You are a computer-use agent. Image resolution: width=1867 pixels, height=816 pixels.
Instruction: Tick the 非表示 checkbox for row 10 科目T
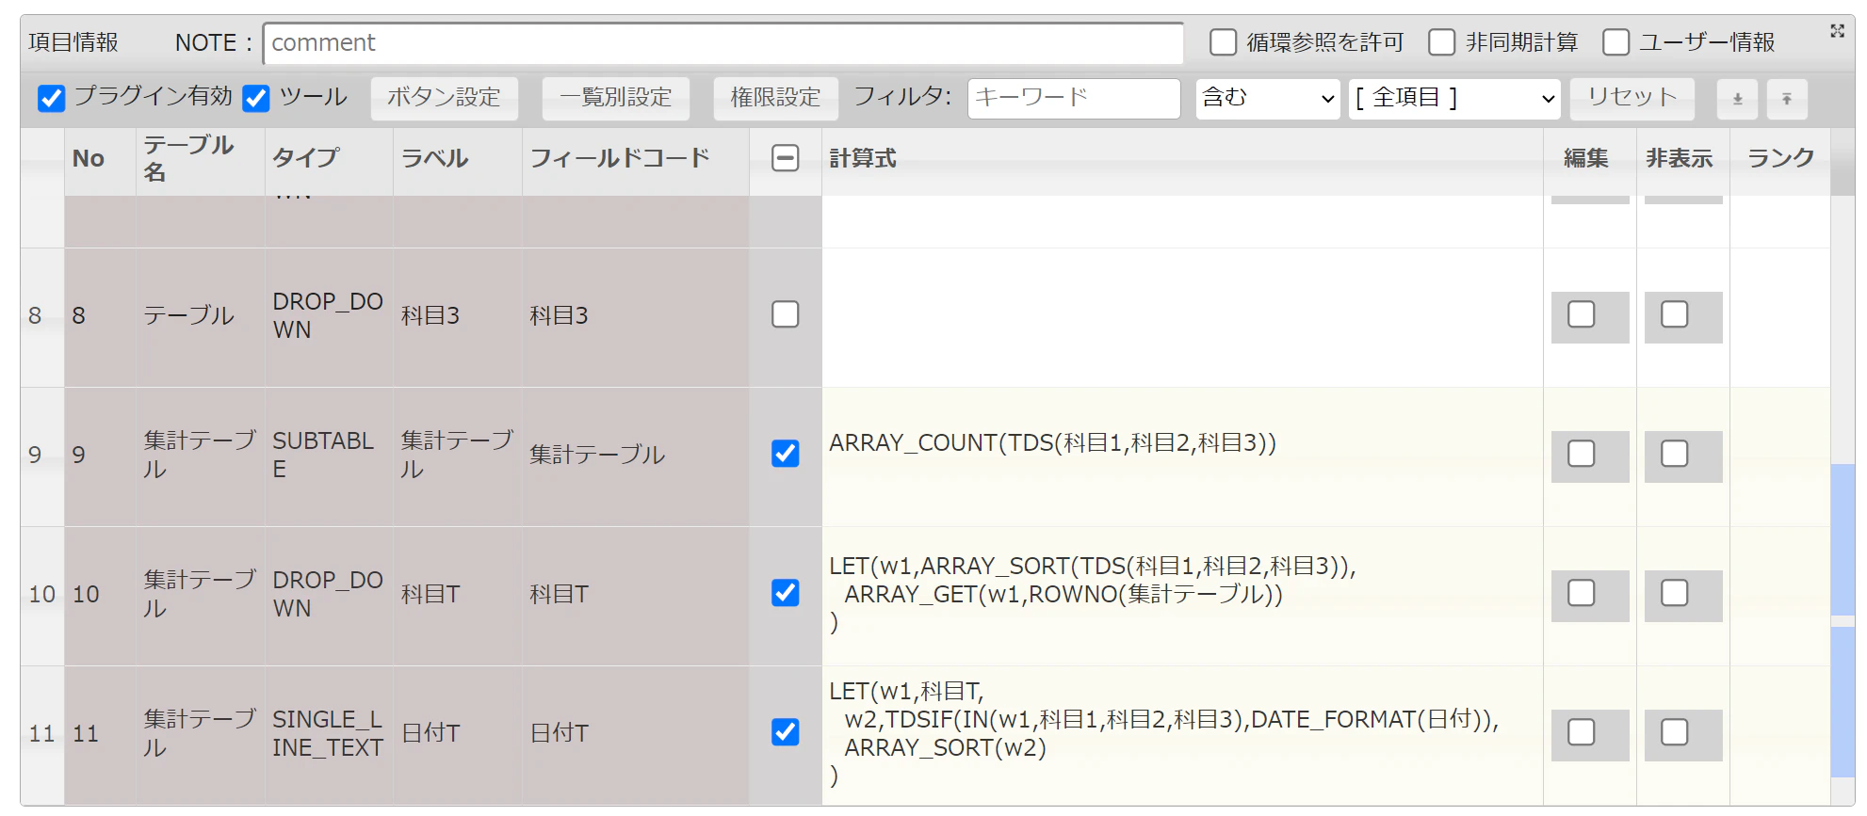[x=1675, y=593]
